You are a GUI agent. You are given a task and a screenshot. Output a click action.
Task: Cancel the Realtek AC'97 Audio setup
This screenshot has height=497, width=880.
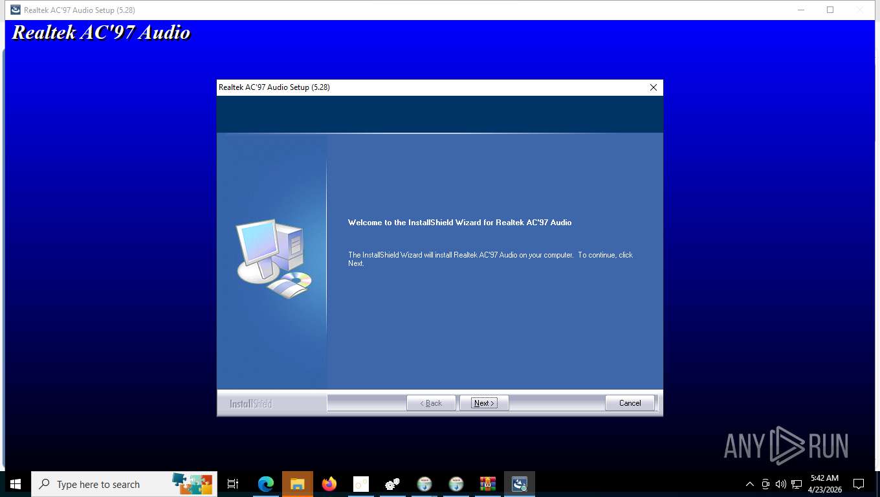(630, 403)
